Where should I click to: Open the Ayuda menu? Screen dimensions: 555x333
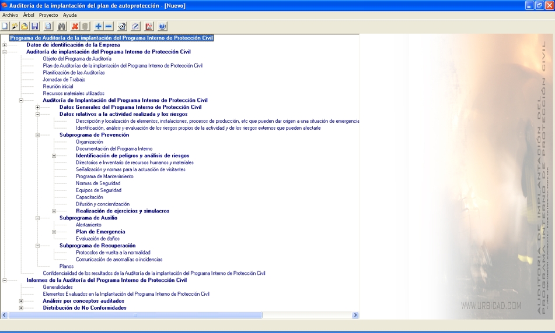coord(69,15)
